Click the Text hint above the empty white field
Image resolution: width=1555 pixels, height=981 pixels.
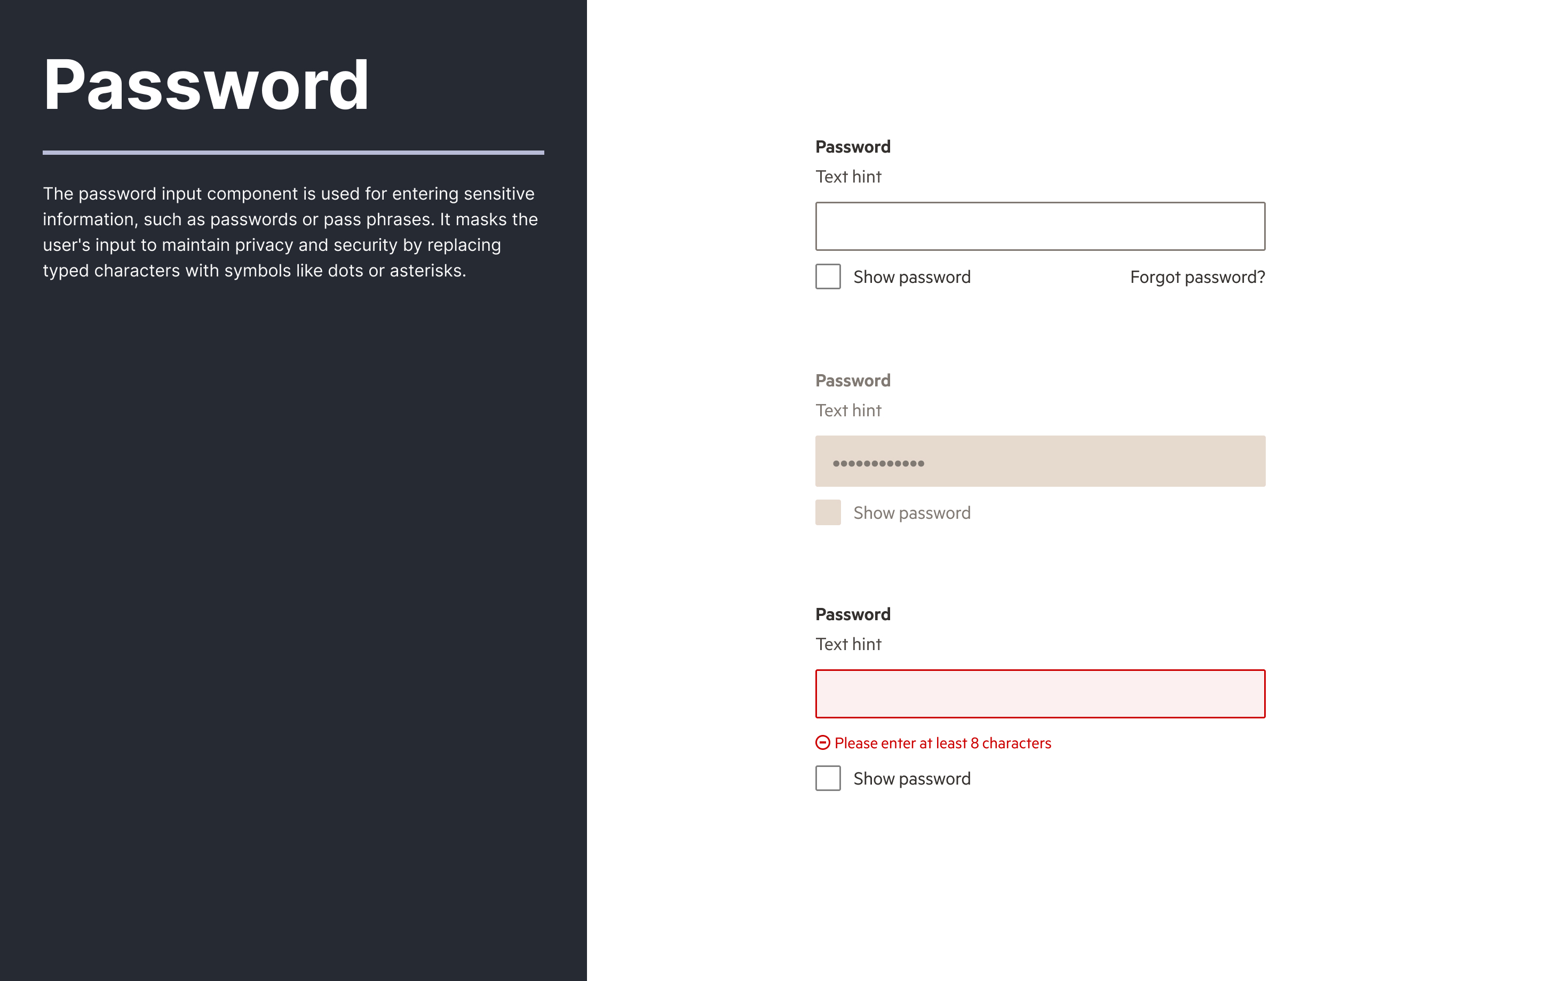tap(848, 177)
